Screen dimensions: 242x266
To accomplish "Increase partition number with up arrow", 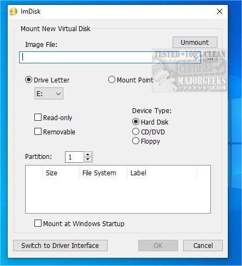I will (88, 155).
